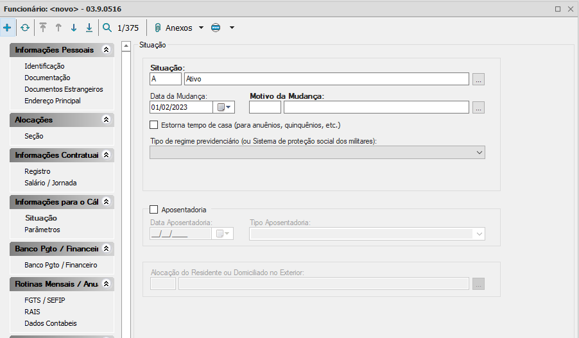Click the refresh record icon
This screenshot has width=579, height=338.
24,28
